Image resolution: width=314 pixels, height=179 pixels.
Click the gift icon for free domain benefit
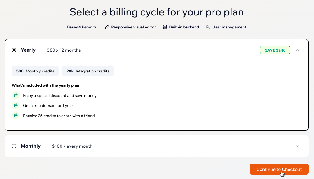click(16, 105)
